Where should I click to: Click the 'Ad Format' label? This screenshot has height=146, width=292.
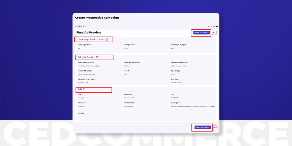point(82,103)
